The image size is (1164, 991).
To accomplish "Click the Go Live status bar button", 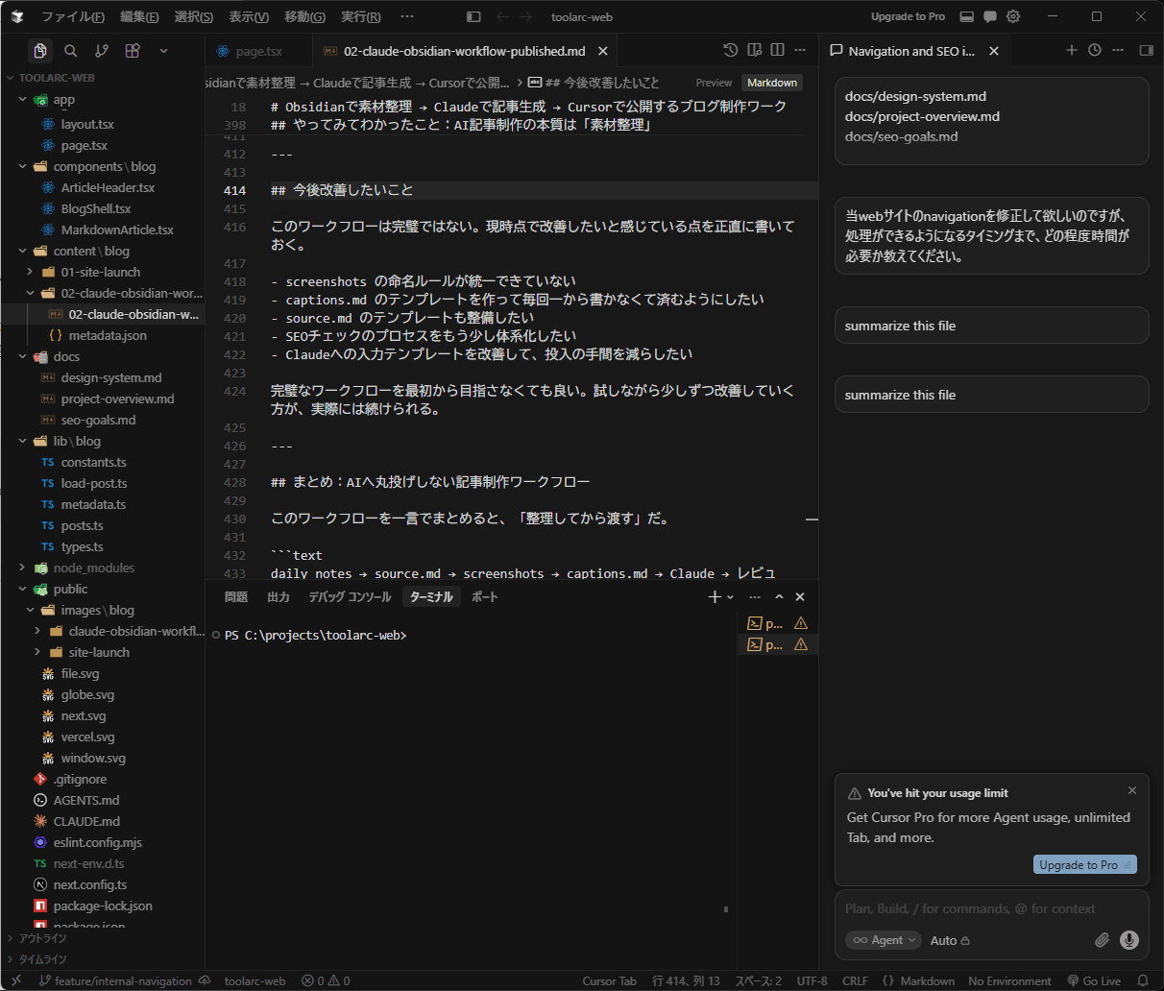I will click(x=1094, y=981).
